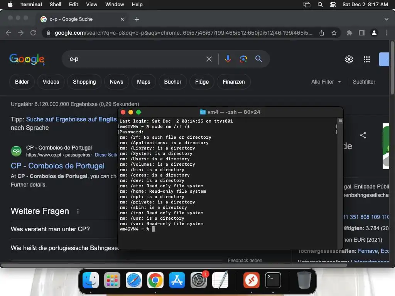Open Chrome profile icon
The width and height of the screenshot is (395, 296).
pyautogui.click(x=374, y=33)
